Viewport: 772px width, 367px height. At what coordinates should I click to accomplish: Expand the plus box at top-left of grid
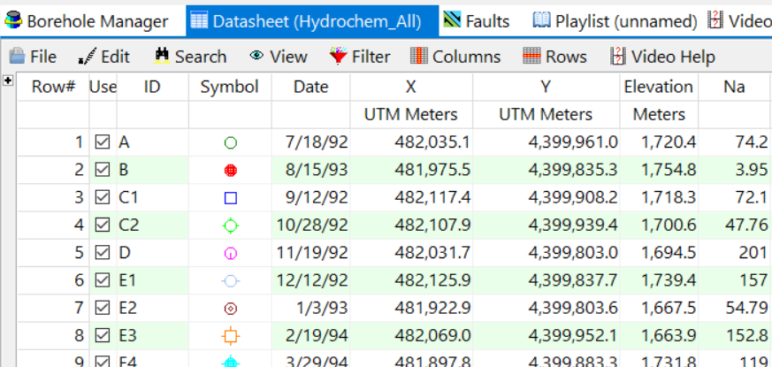point(8,80)
